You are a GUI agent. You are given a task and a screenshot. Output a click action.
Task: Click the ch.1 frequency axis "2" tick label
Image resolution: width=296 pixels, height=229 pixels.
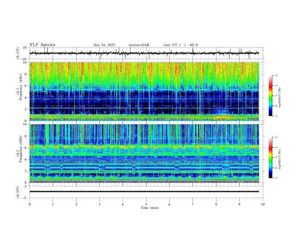click(x=26, y=109)
